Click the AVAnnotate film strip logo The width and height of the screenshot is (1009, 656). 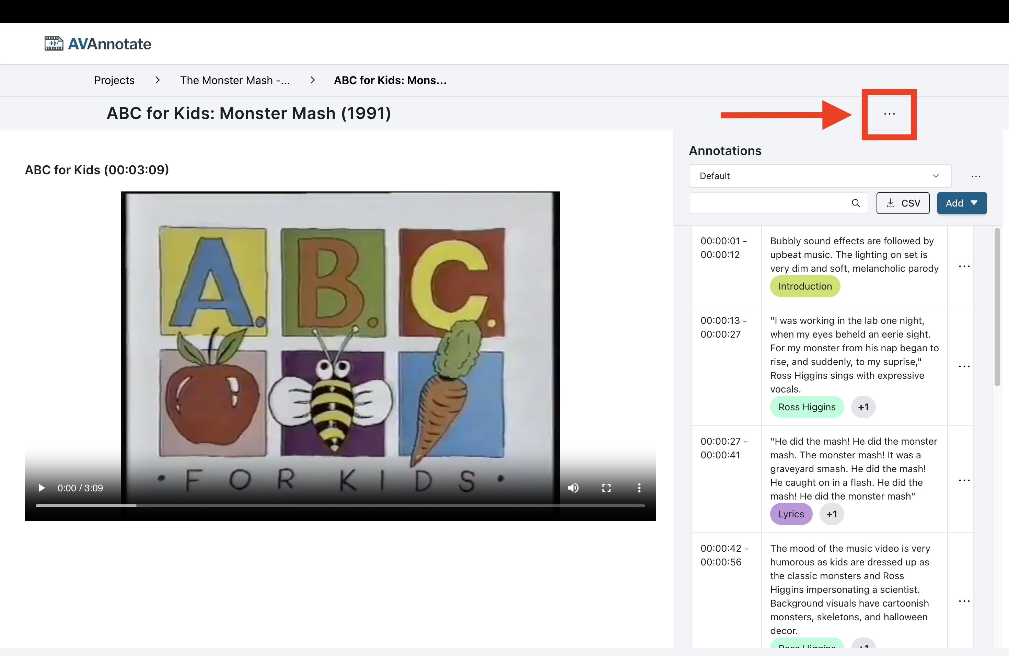click(x=54, y=43)
